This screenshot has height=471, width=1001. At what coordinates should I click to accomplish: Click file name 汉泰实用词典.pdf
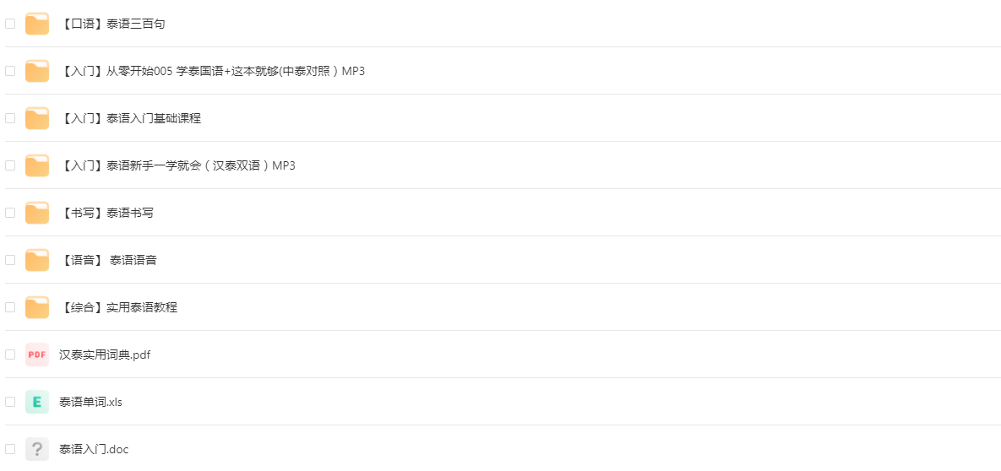tap(105, 355)
